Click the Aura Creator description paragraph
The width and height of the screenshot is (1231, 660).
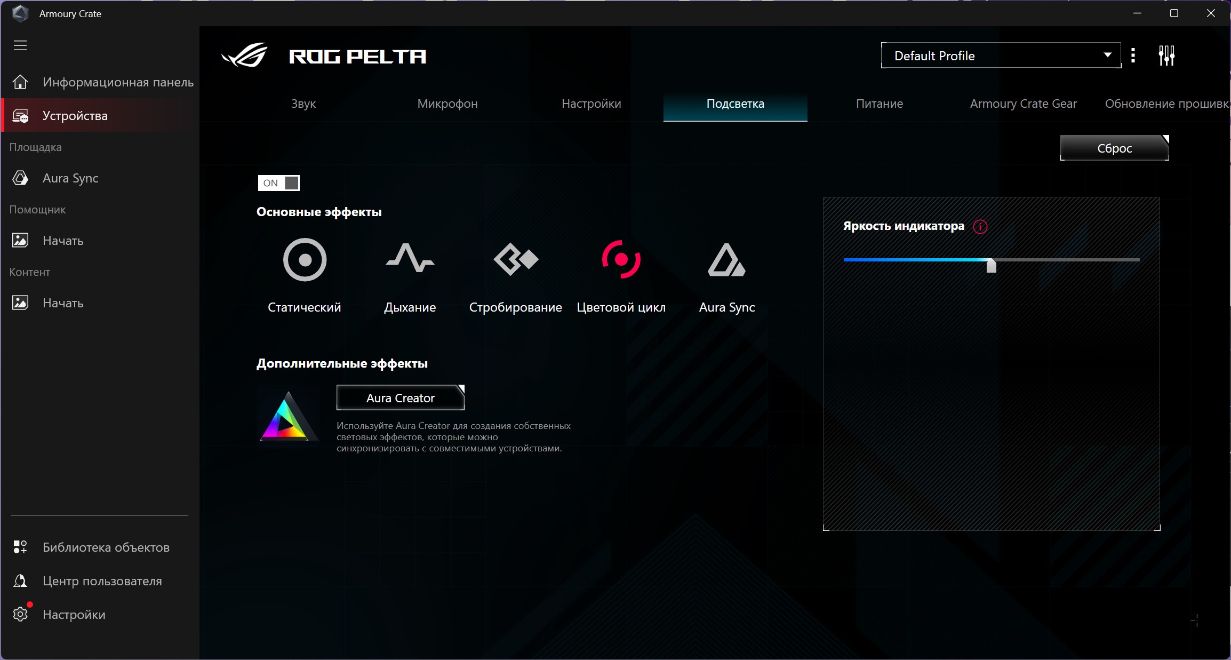pos(453,437)
